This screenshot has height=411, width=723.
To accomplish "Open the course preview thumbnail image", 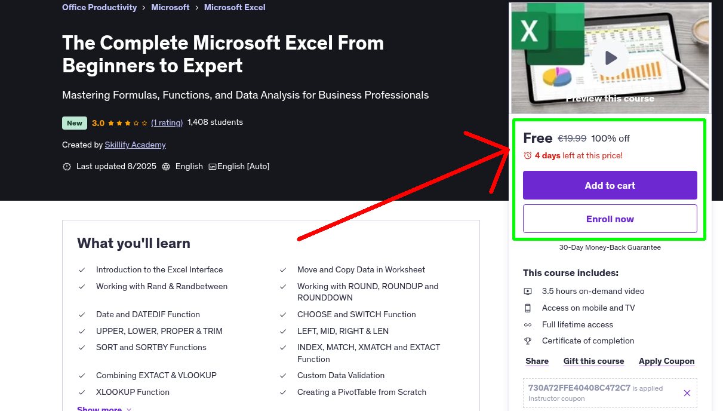I will [610, 58].
